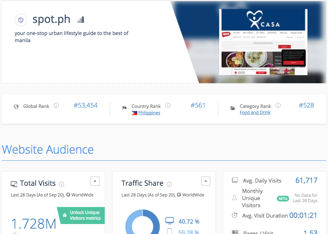This screenshot has width=328, height=234.
Task: Click the Avg. Visit Duration stopwatch icon
Action: pyautogui.click(x=235, y=215)
